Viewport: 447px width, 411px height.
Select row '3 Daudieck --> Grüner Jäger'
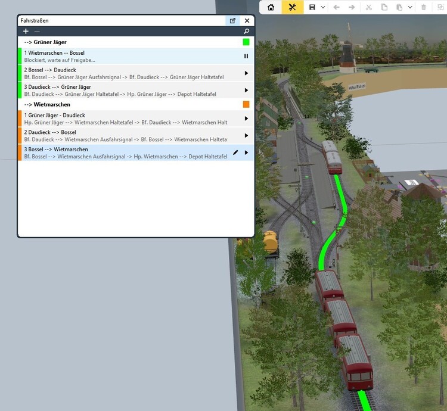(x=135, y=91)
